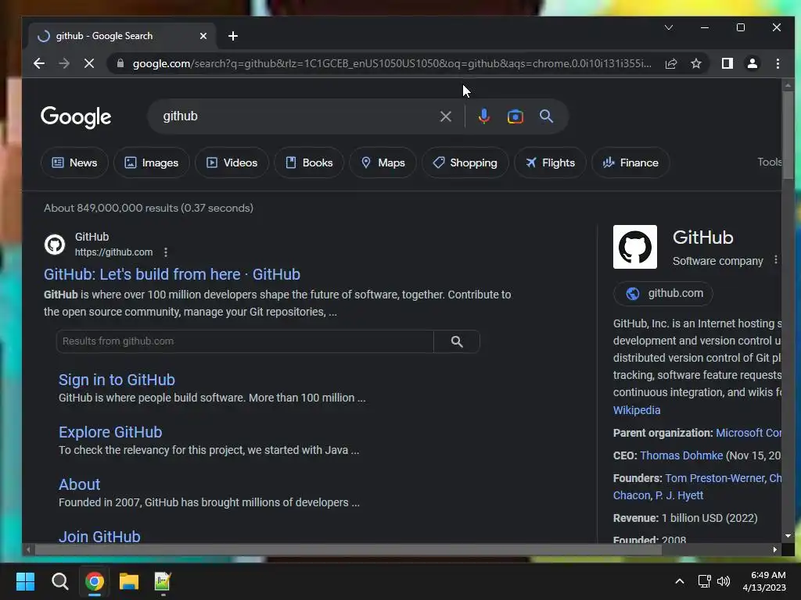Screen dimensions: 801x600
Task: Open https://github.com URL text in first result
Action: coord(113,252)
